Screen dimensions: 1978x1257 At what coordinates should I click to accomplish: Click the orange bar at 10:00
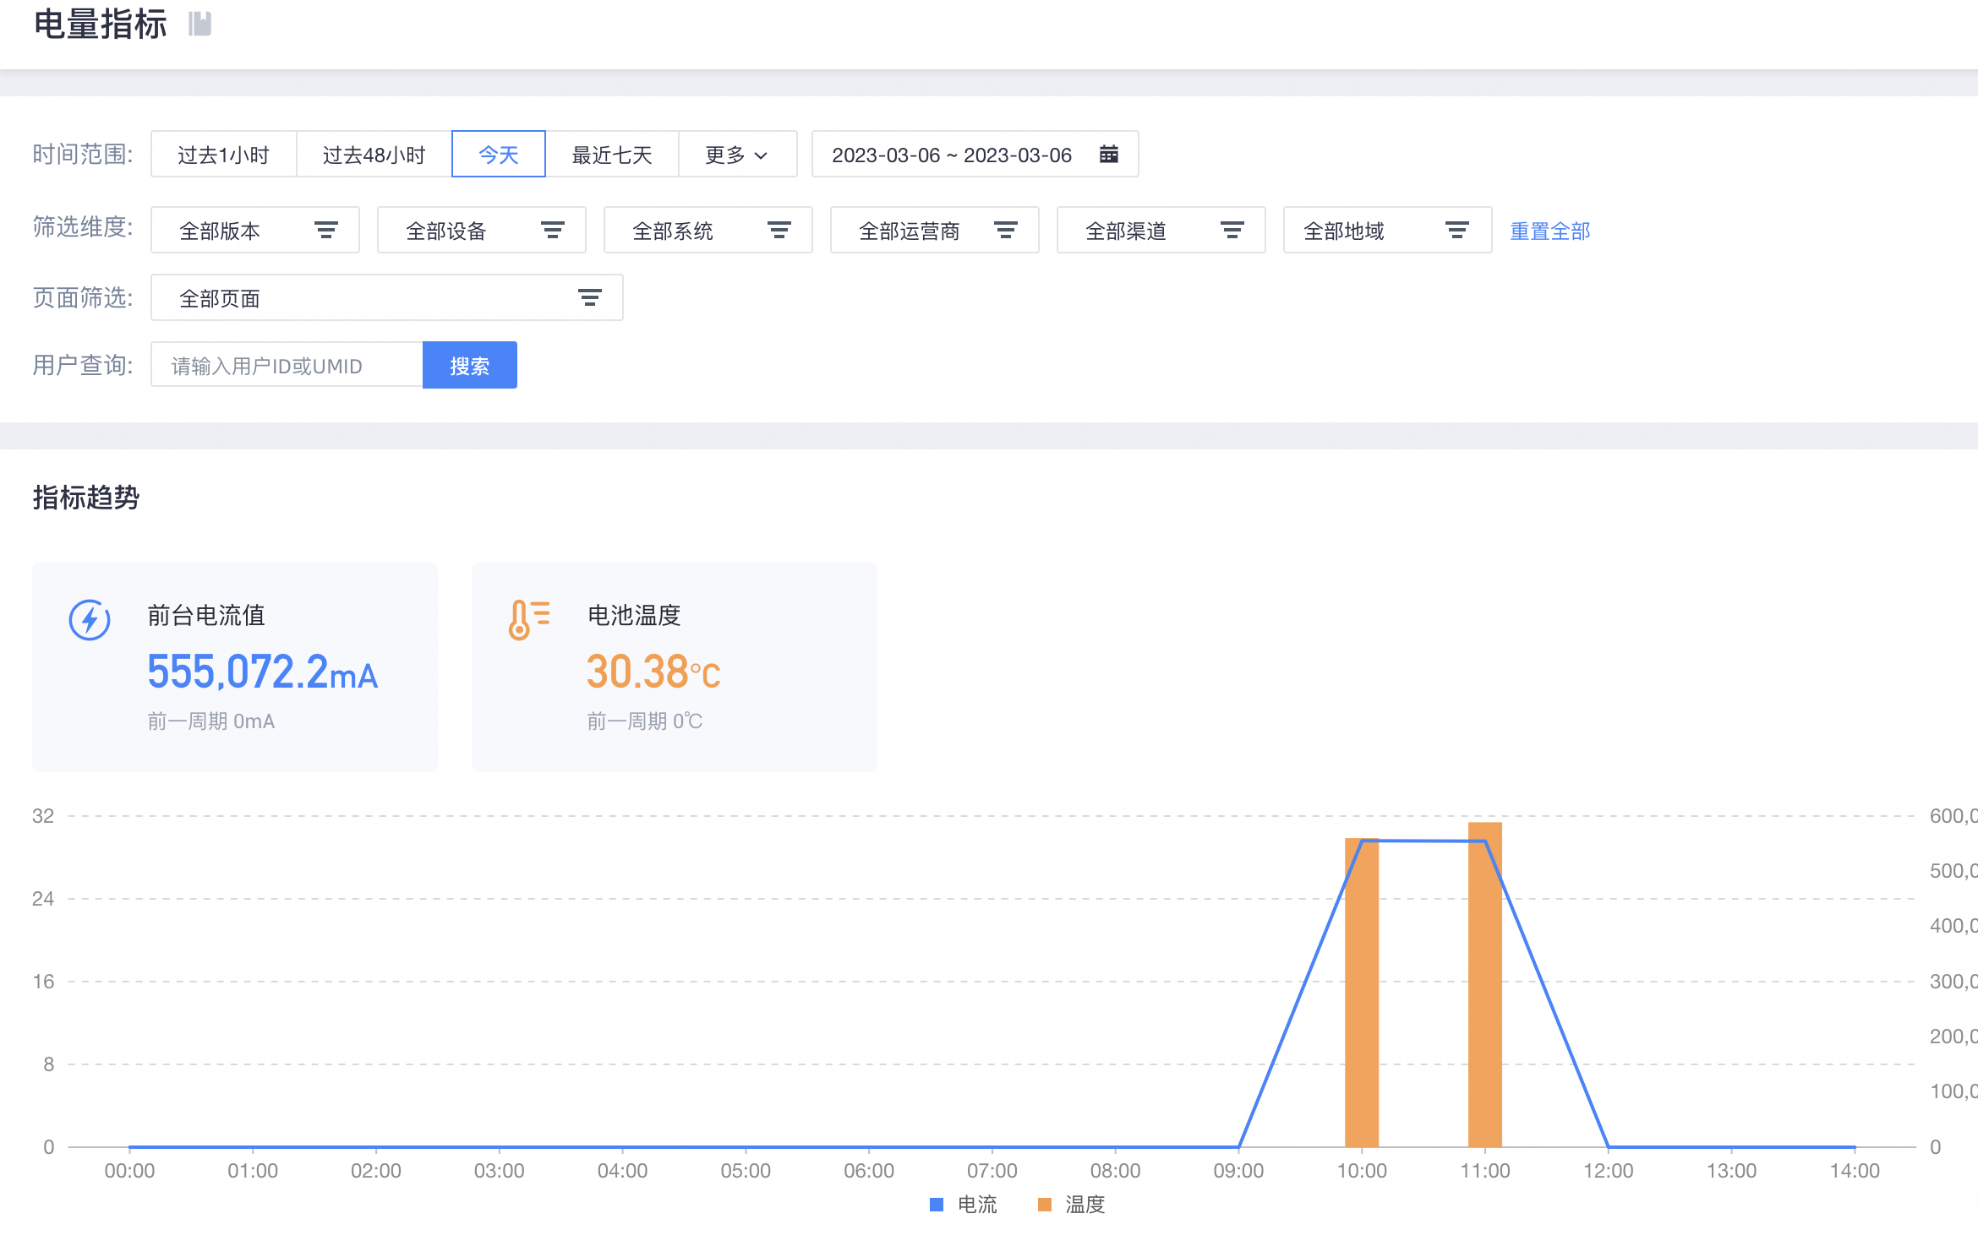[1362, 992]
